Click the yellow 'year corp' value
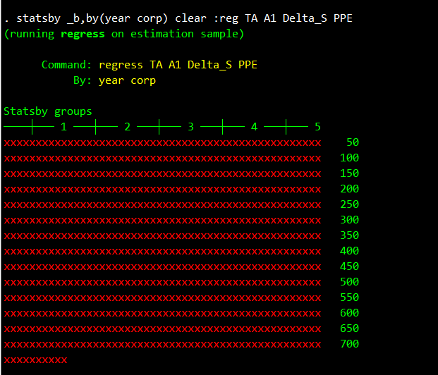Screen dimensions: 438x375 click(127, 80)
